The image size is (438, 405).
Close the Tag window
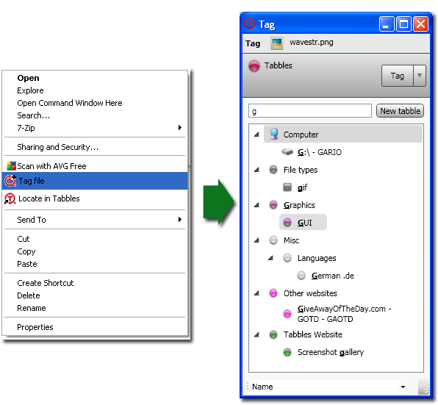(x=420, y=24)
